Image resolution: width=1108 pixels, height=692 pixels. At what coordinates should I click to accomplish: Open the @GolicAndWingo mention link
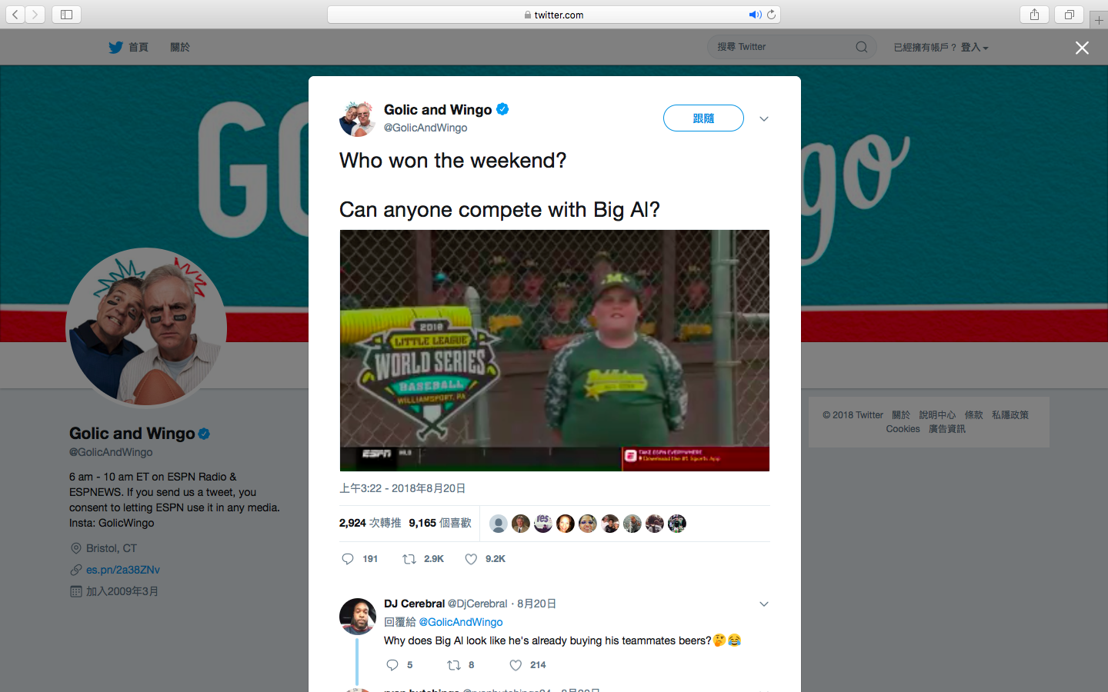click(x=460, y=622)
